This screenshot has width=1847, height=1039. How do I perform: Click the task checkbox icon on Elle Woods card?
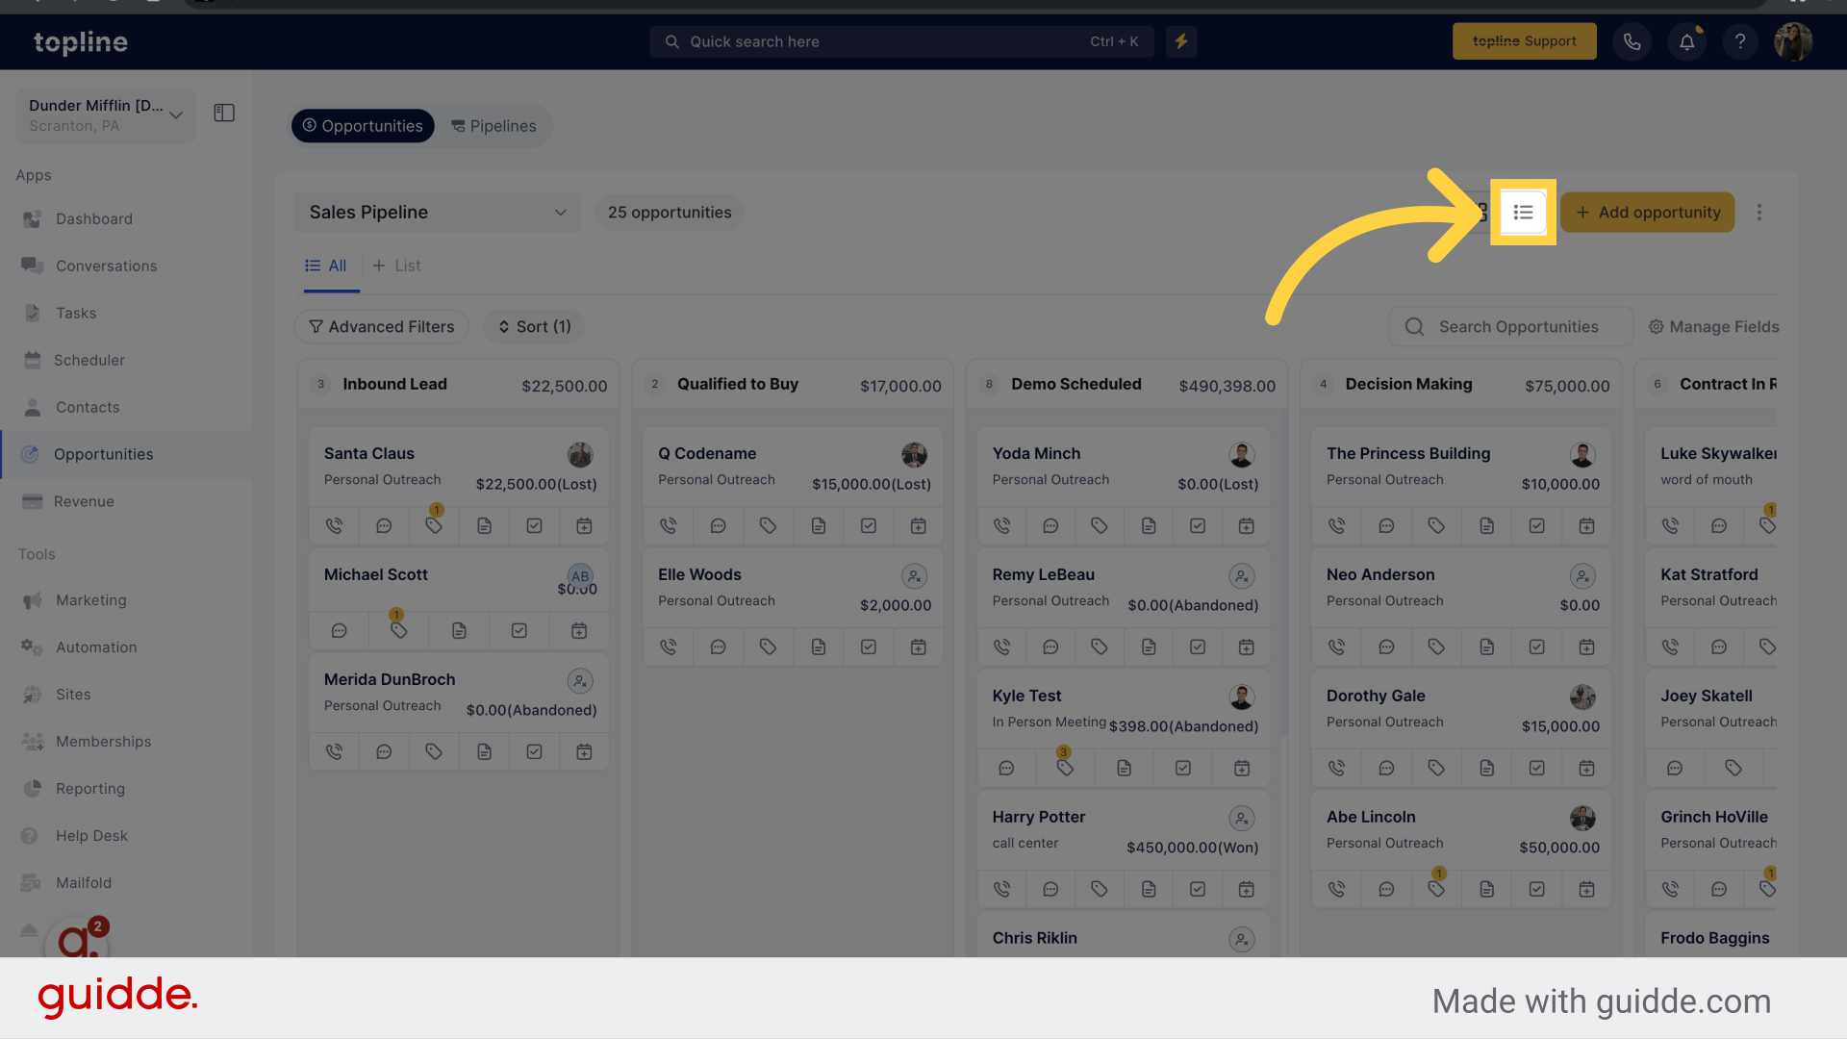(x=868, y=646)
